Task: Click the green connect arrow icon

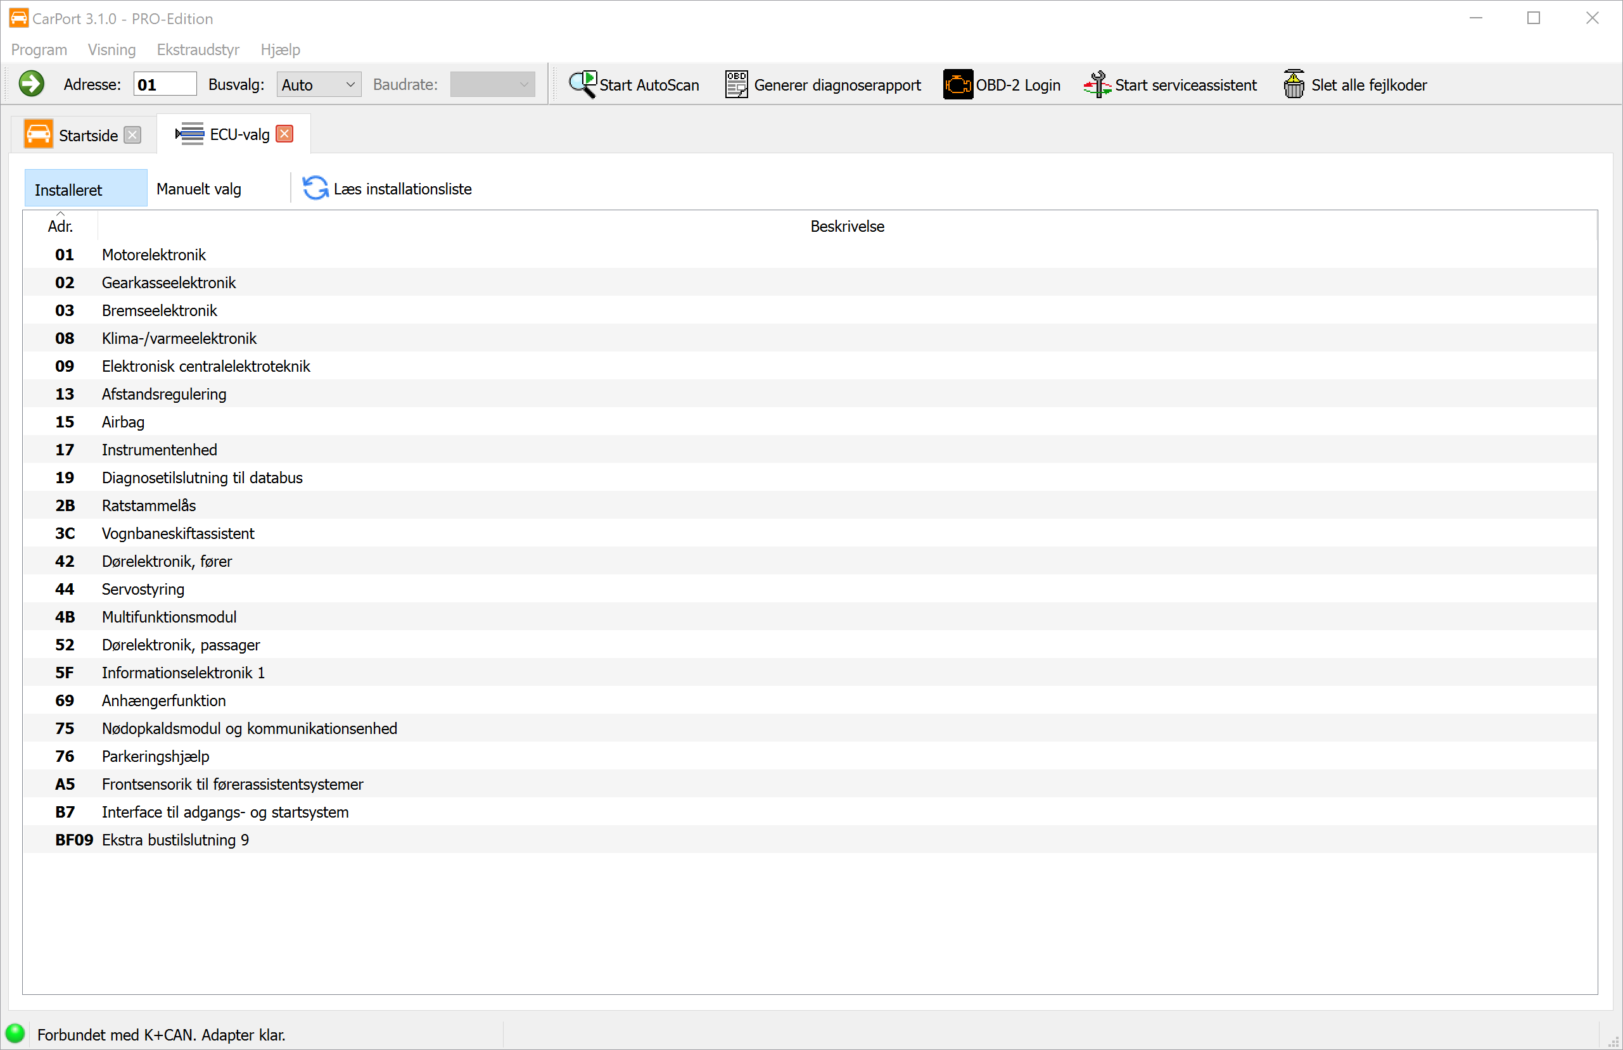Action: tap(32, 85)
